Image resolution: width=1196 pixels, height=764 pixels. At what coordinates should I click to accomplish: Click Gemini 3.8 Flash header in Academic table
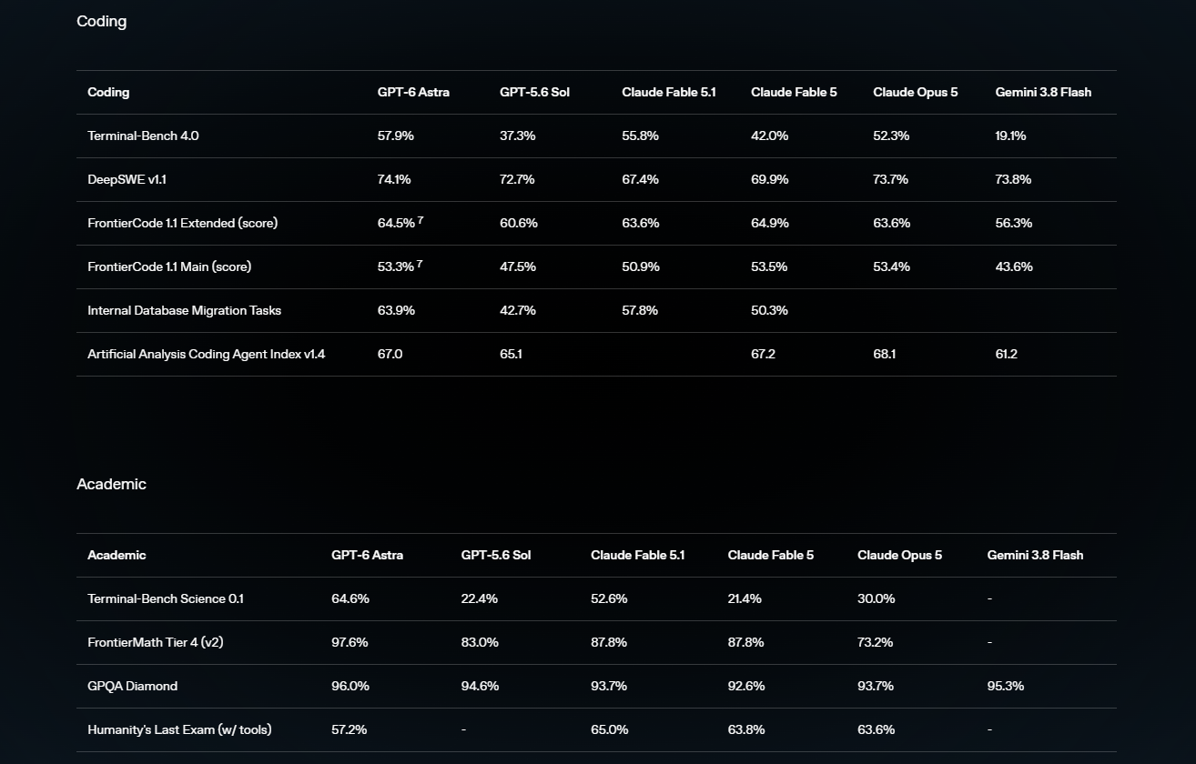point(1035,555)
